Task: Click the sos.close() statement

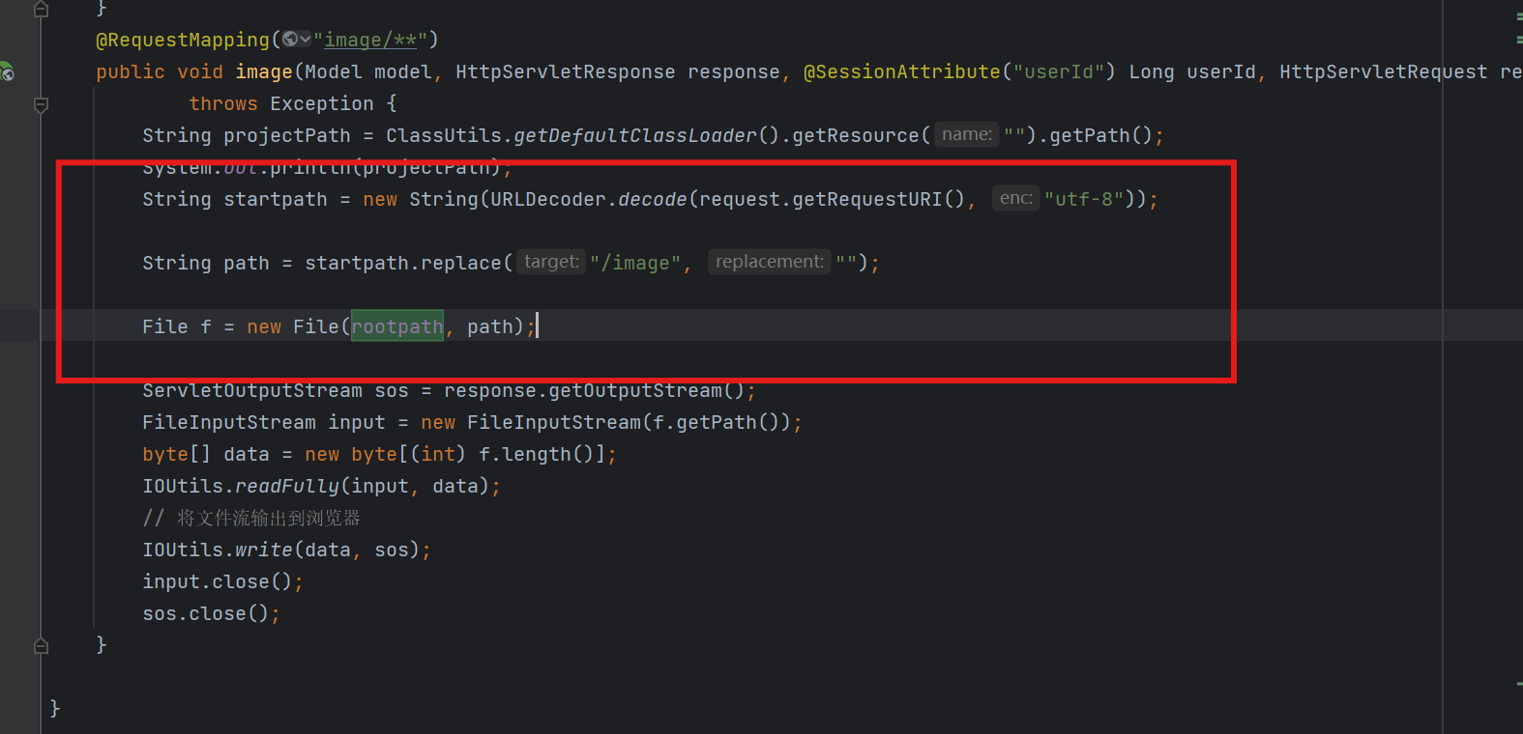Action: tap(211, 613)
